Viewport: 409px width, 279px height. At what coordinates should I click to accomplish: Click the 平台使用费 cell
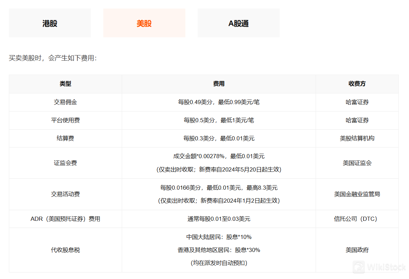pyautogui.click(x=65, y=120)
